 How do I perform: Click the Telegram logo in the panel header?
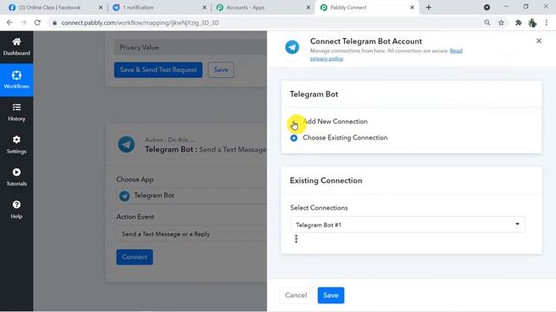(x=292, y=47)
